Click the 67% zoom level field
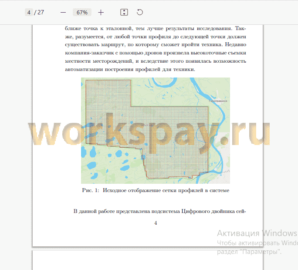This screenshot has width=298, height=270. [82, 12]
